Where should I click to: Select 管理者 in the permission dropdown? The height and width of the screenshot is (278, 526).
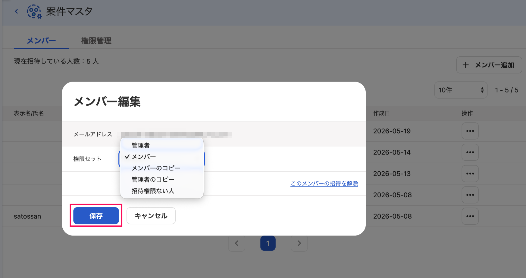tap(162, 145)
